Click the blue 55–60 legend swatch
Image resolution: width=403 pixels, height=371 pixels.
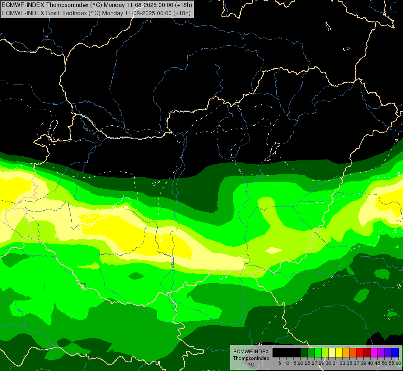pos(395,352)
